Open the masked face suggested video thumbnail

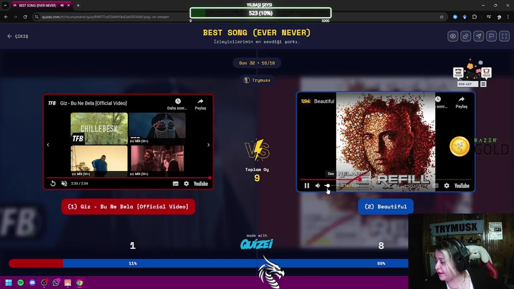click(157, 128)
